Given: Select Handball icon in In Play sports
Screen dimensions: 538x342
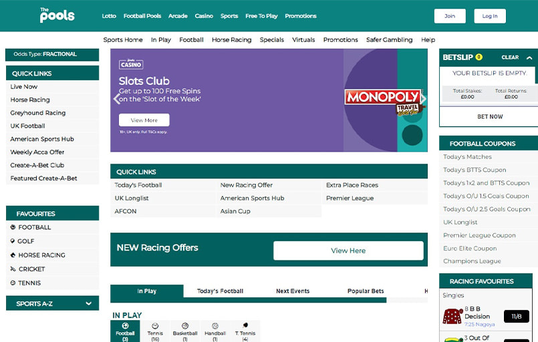Looking at the screenshot, I should tap(215, 331).
